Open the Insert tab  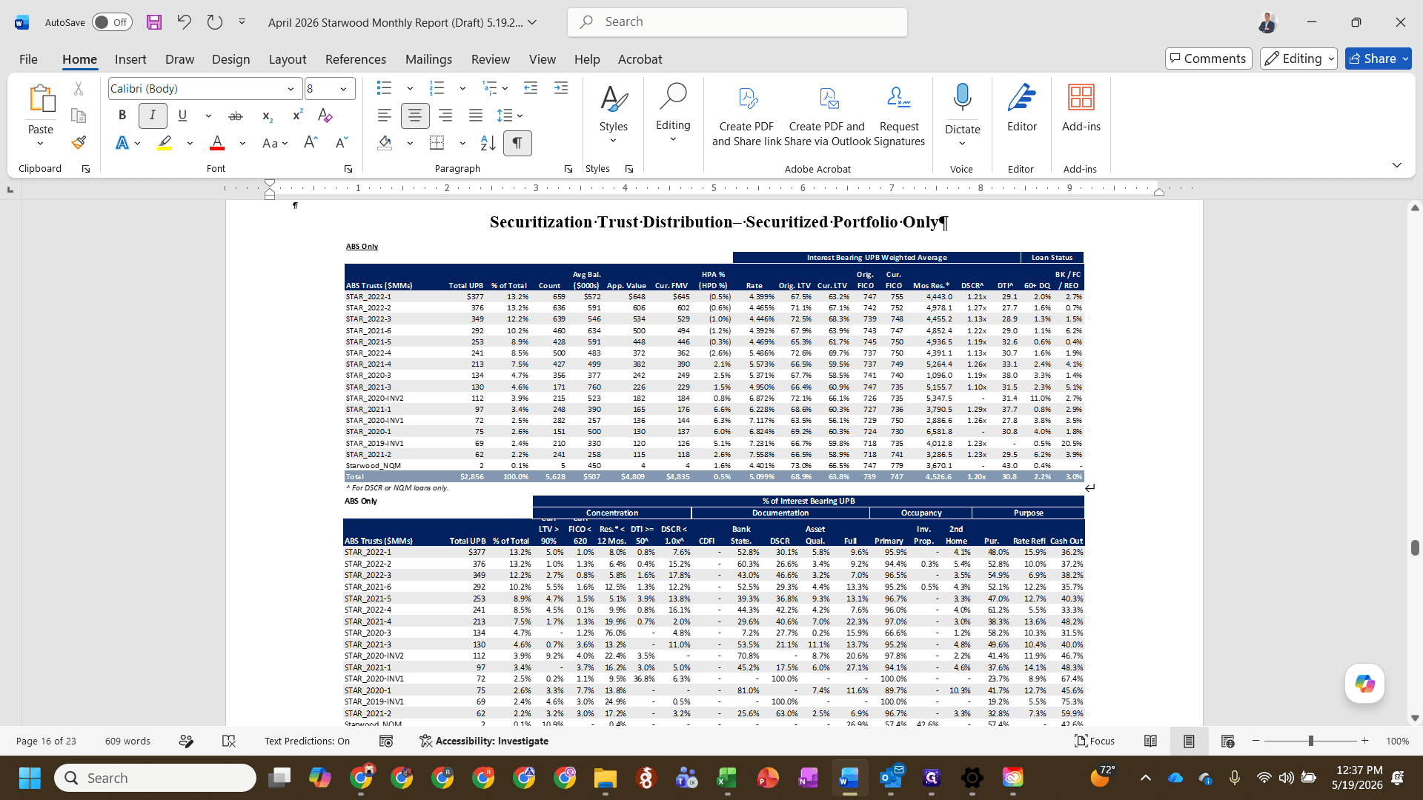(x=130, y=59)
